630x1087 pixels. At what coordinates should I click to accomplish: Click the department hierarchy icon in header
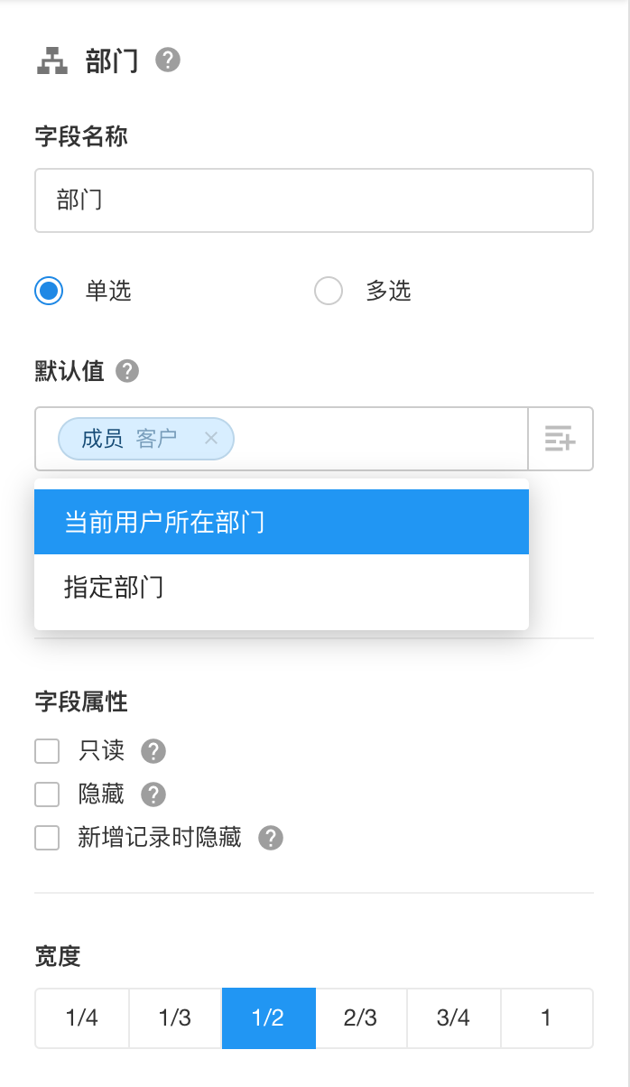(x=52, y=60)
